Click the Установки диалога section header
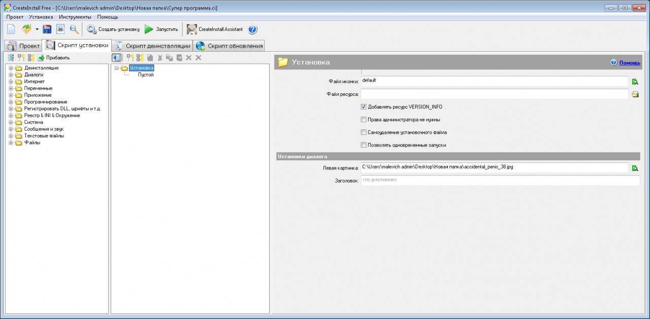This screenshot has height=319, width=650. click(x=458, y=156)
